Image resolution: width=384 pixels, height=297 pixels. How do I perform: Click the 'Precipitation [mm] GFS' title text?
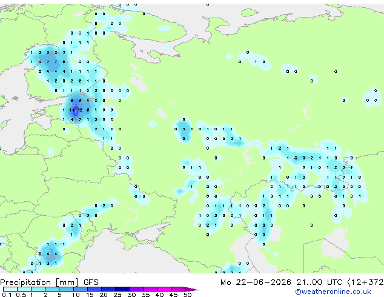49,282
